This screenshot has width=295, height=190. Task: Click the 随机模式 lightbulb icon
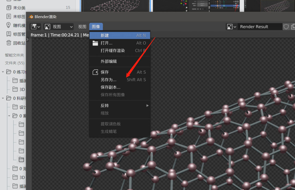coord(9,25)
